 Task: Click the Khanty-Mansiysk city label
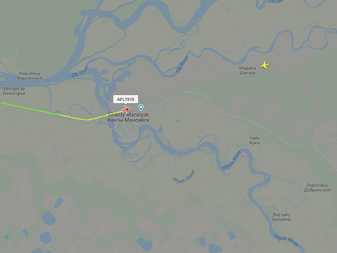click(x=128, y=117)
